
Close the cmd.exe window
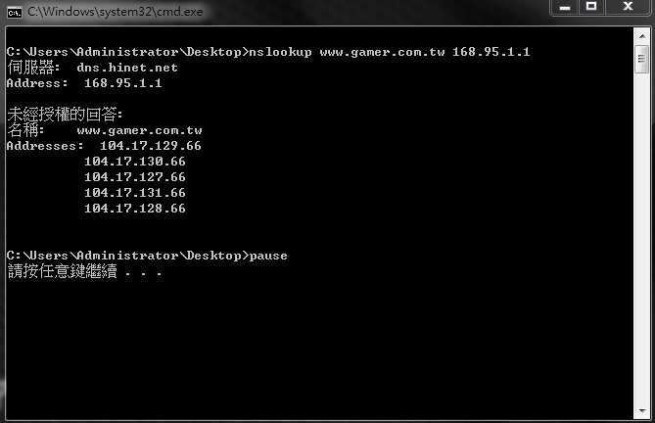click(x=628, y=7)
